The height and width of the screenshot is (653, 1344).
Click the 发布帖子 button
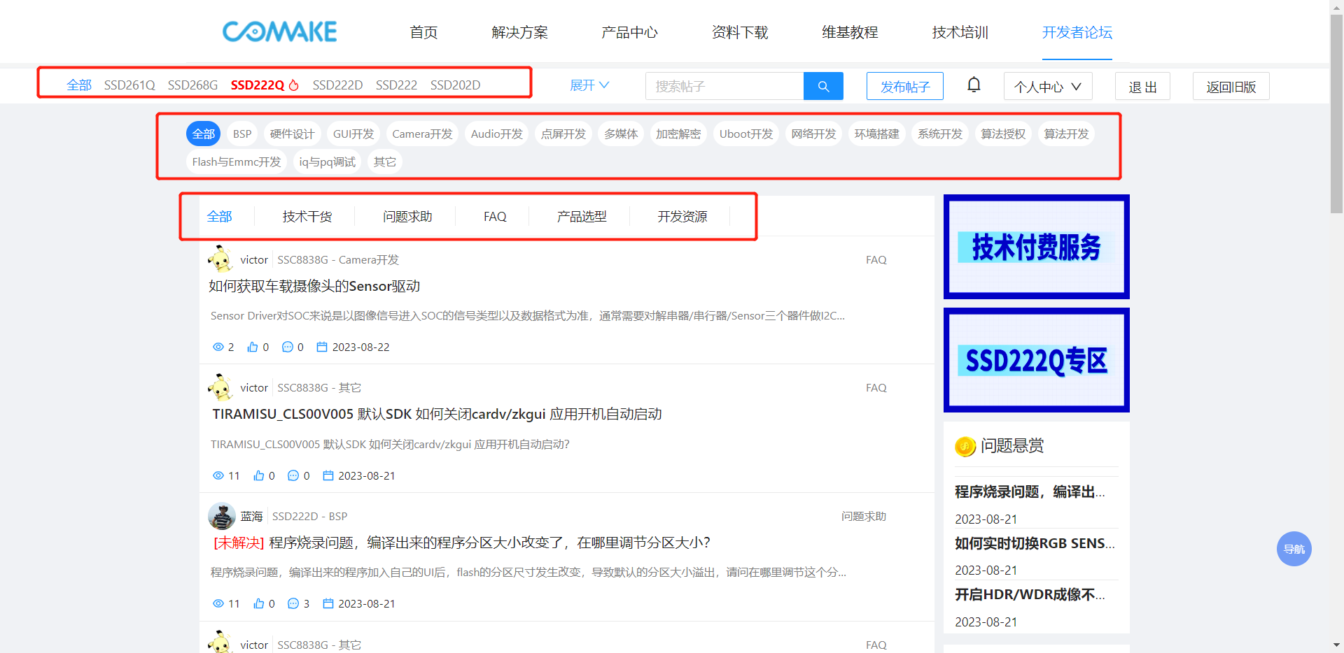tap(904, 87)
